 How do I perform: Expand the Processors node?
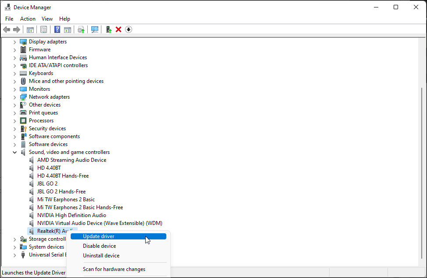(x=15, y=121)
